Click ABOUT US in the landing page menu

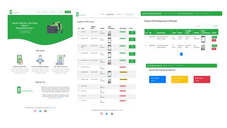[x=53, y=12]
